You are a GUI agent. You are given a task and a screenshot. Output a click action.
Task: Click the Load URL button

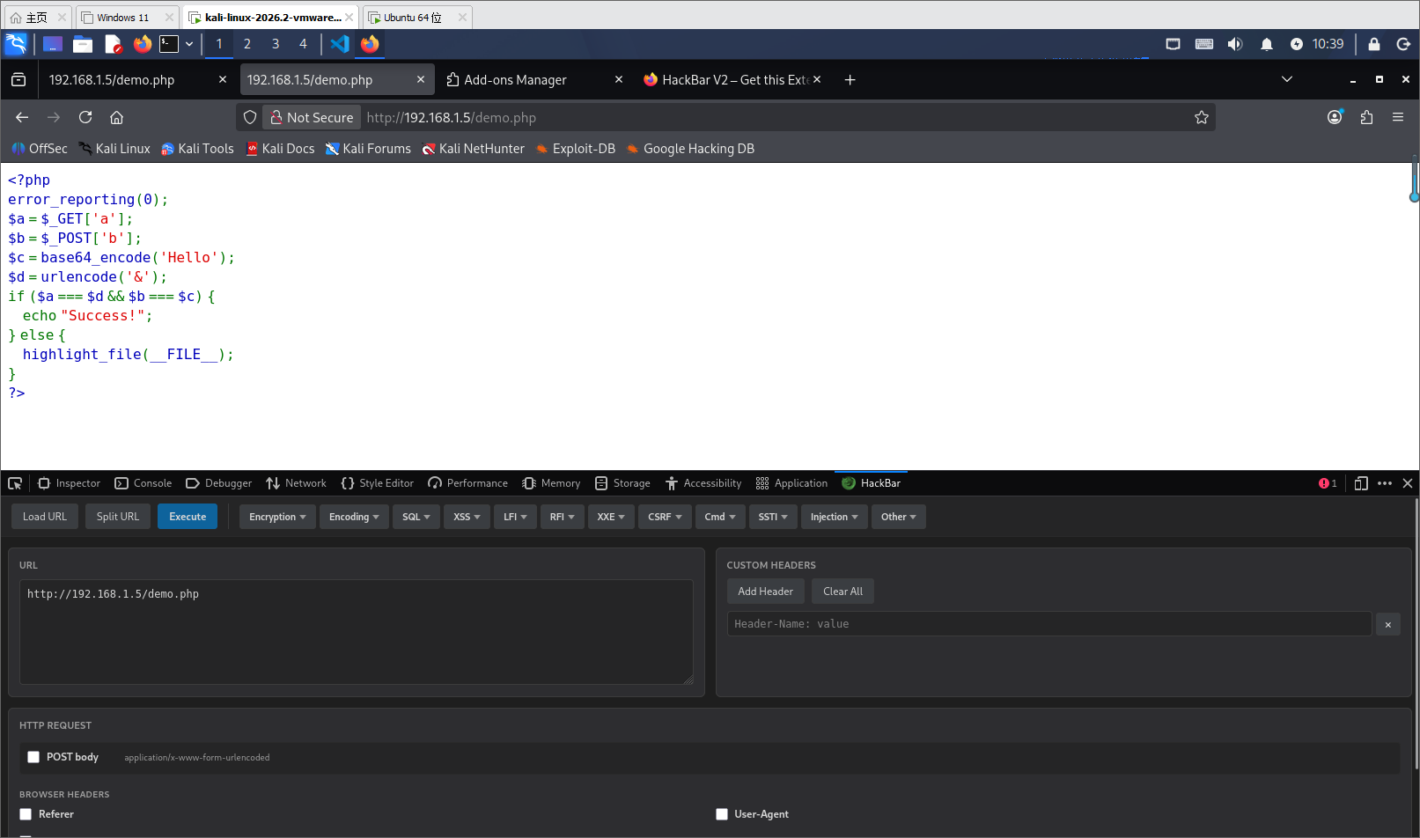coord(45,517)
